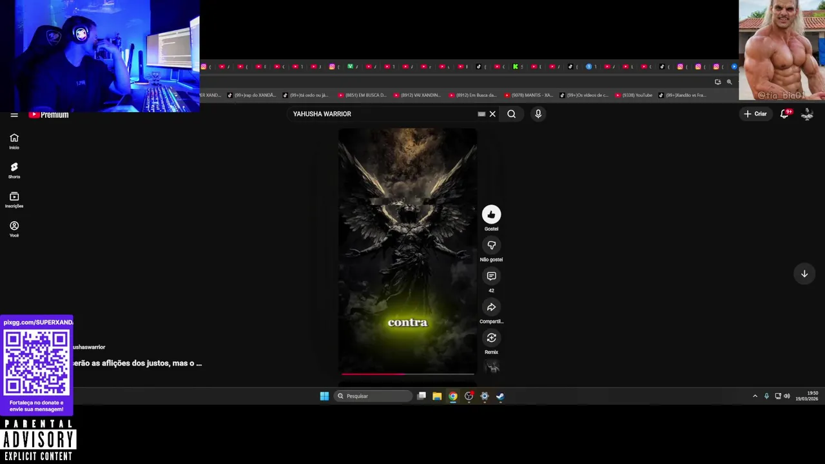The height and width of the screenshot is (464, 825).
Task: Open Inscrições in the YouTube sidebar
Action: pos(14,200)
